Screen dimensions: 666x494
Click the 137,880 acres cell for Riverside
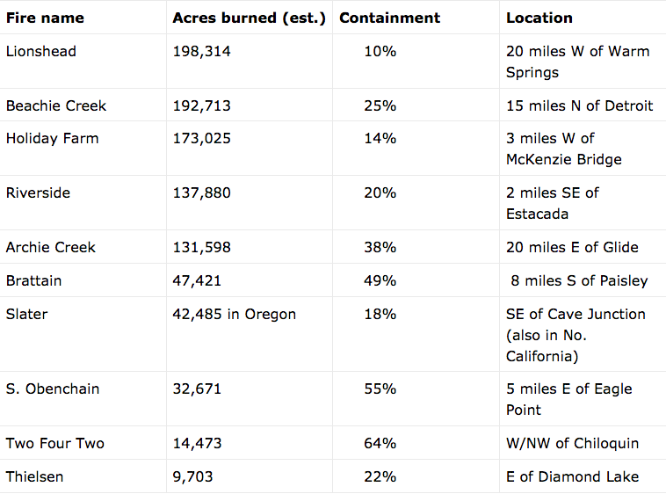(x=202, y=193)
